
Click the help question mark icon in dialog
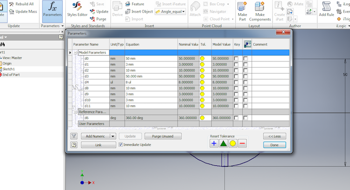click(74, 145)
